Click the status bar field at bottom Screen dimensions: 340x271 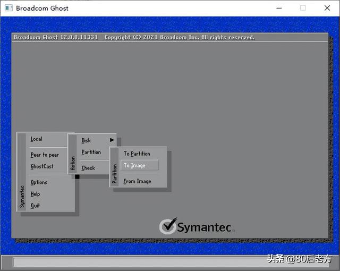(171, 262)
